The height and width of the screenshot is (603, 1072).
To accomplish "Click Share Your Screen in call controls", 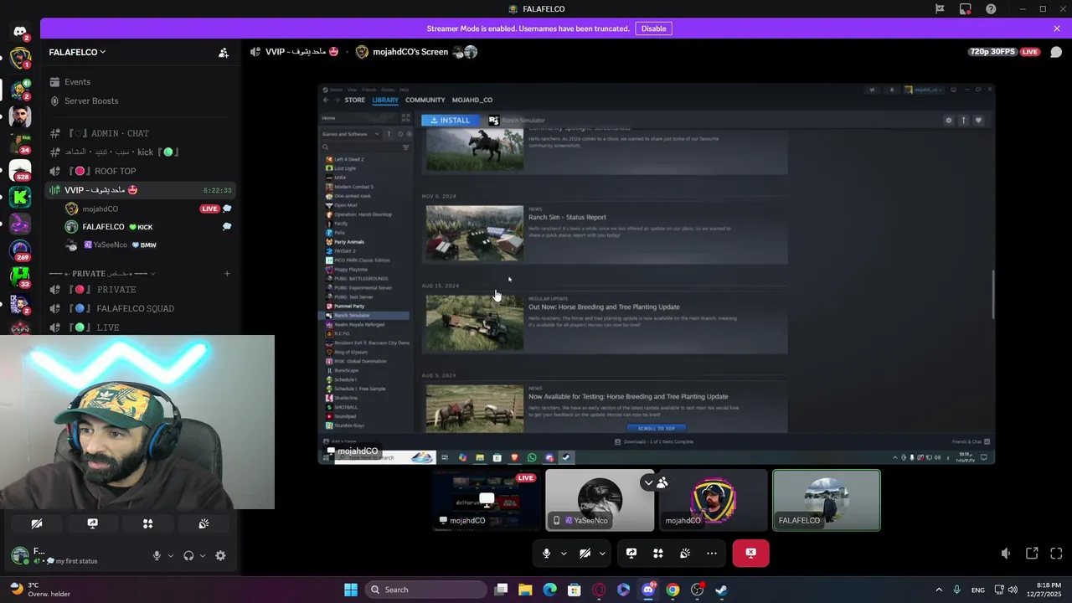I will pyautogui.click(x=631, y=553).
